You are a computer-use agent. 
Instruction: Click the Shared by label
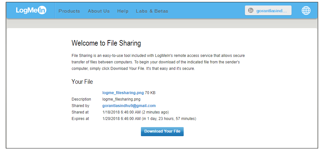pos(80,106)
